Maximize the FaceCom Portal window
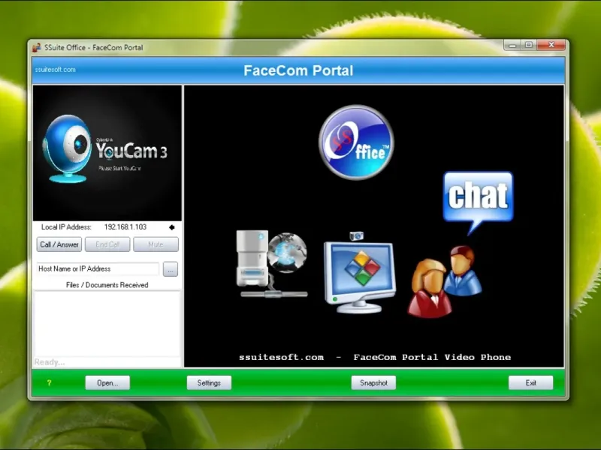The height and width of the screenshot is (450, 601). (529, 45)
